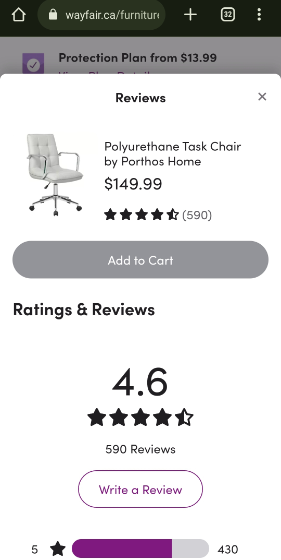Select the 5 star filter icon

click(x=58, y=549)
